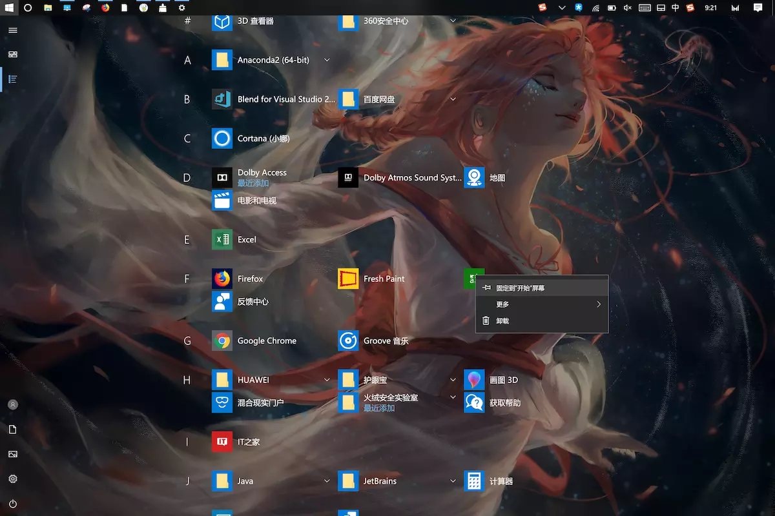This screenshot has width=775, height=516.
Task: Open 获取帮助 help app
Action: click(x=492, y=402)
